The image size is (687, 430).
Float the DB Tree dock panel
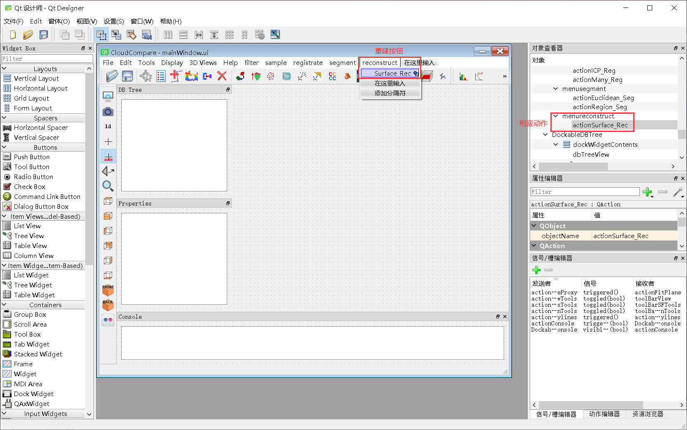(x=228, y=90)
